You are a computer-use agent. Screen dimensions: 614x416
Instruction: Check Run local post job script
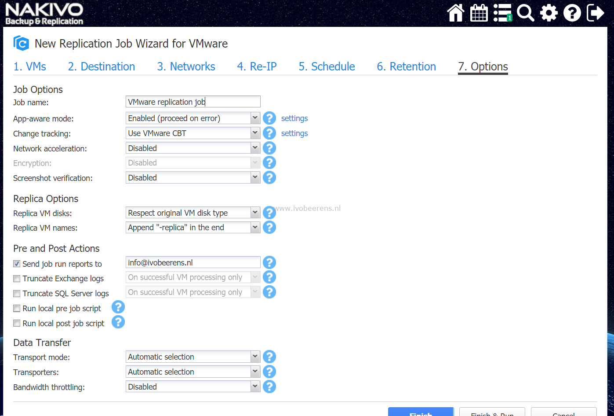(17, 323)
